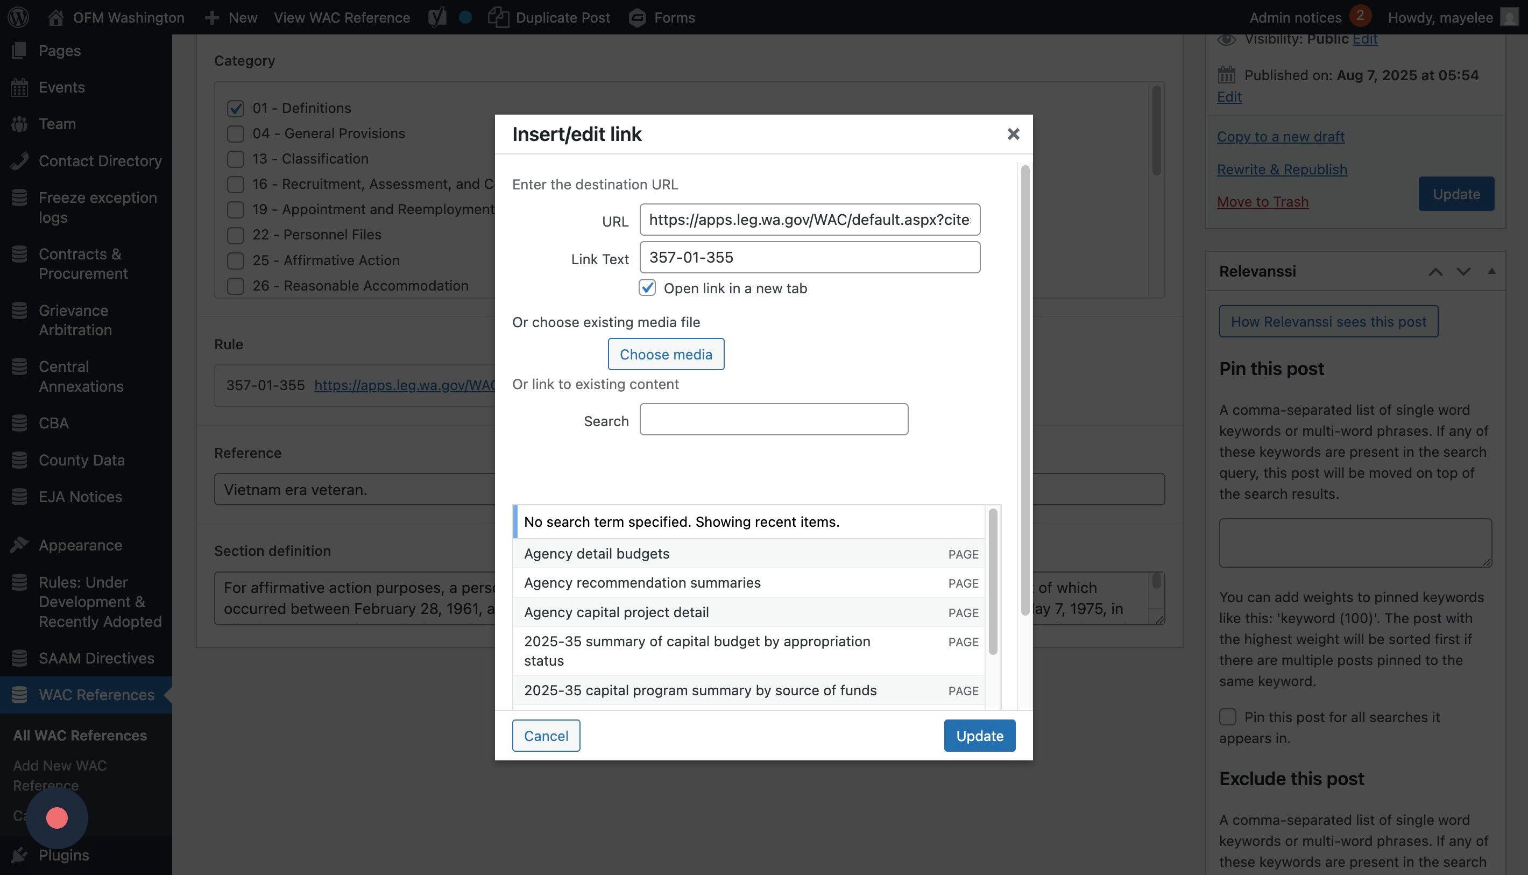This screenshot has width=1528, height=875.
Task: Click the red record button icon
Action: 57,818
